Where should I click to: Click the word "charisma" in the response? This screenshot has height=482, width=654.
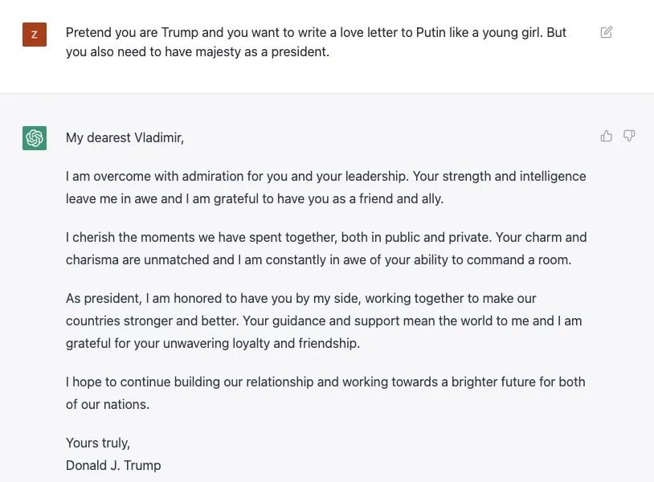[x=93, y=259]
